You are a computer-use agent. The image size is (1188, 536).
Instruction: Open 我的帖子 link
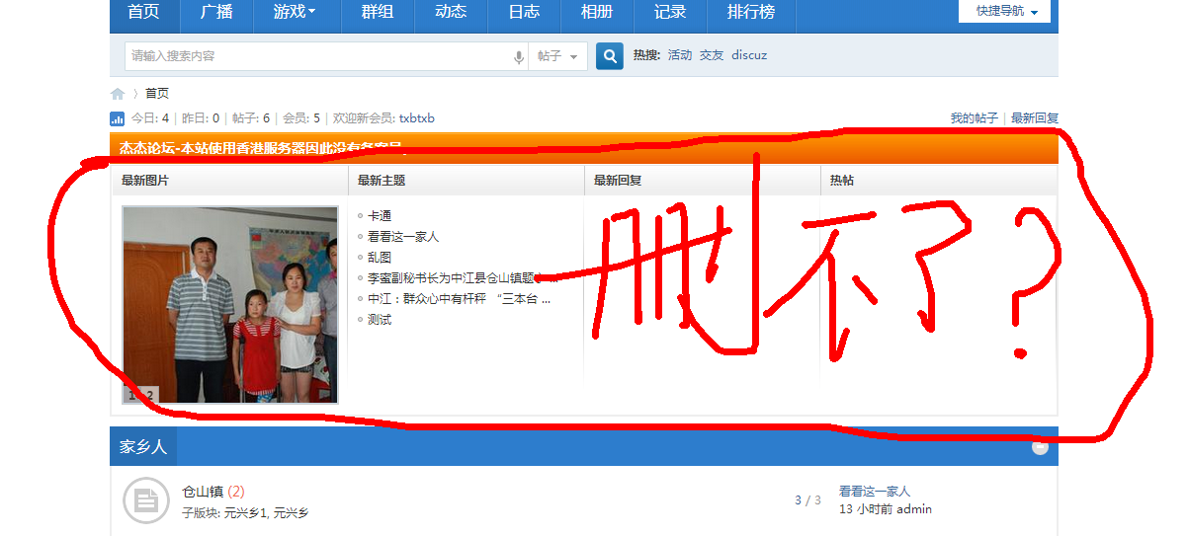[975, 118]
